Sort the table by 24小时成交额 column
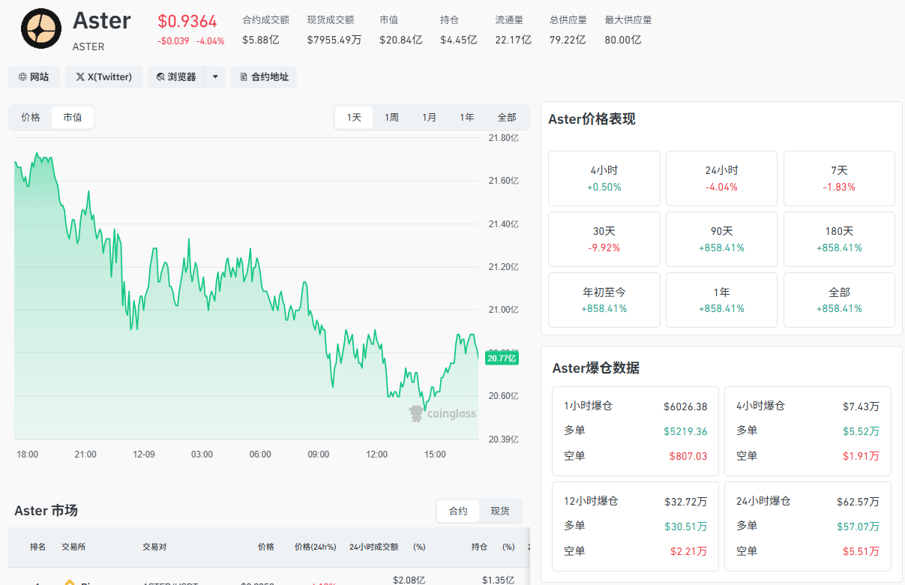 pyautogui.click(x=373, y=547)
